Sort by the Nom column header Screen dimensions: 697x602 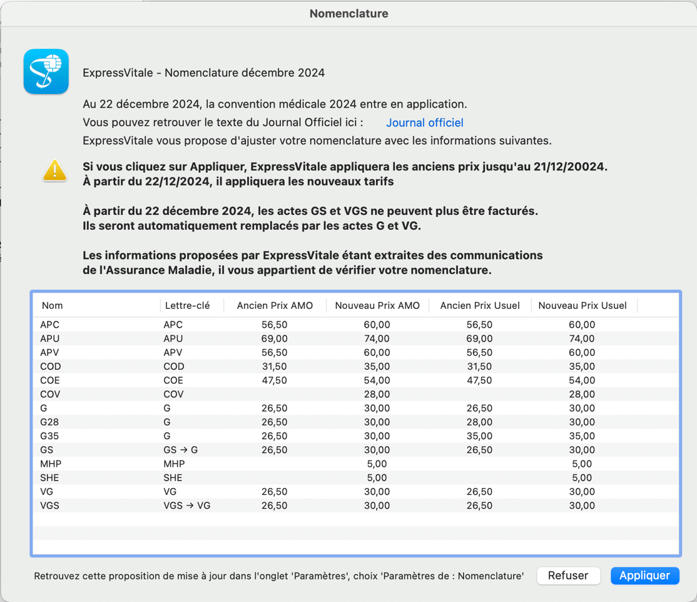pyautogui.click(x=53, y=306)
